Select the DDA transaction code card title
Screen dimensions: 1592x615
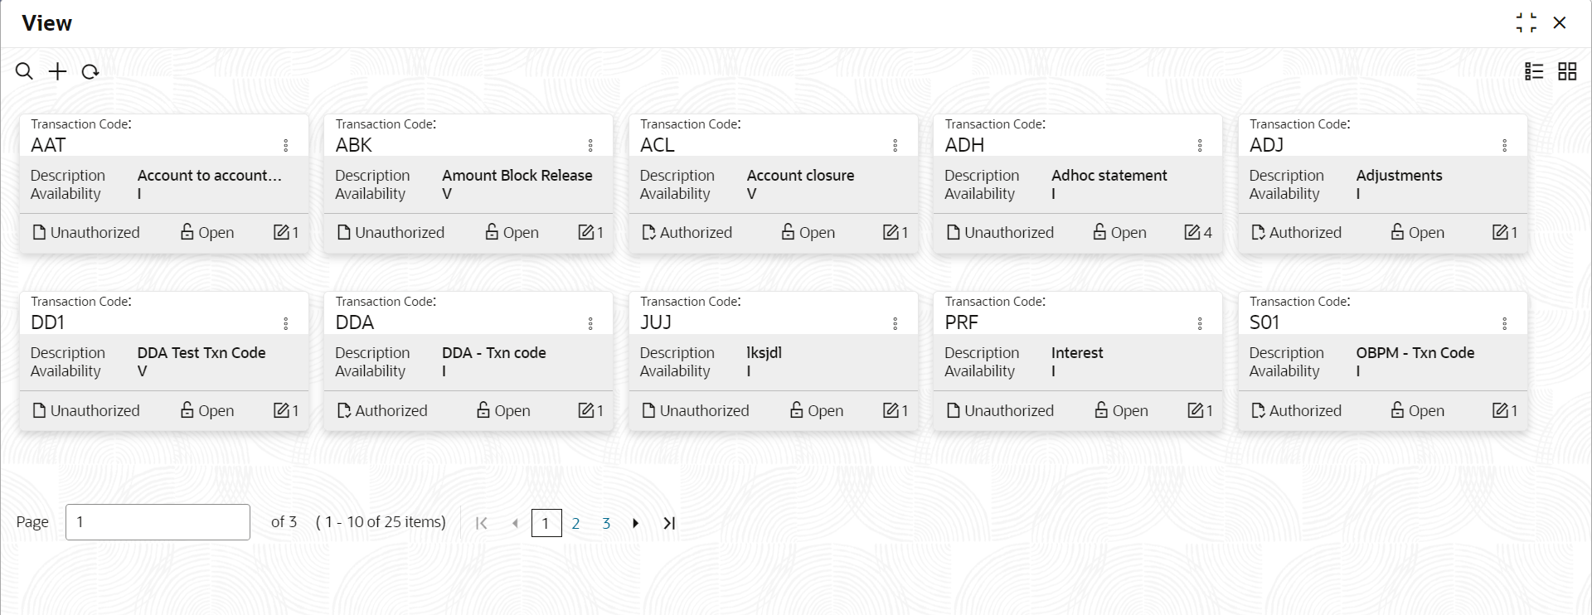[355, 322]
